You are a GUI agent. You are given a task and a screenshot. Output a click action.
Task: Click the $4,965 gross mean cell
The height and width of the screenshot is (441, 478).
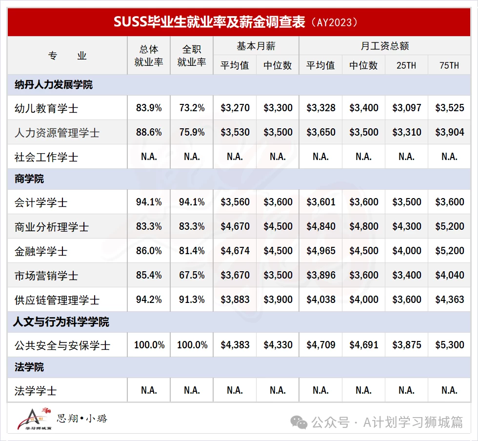pyautogui.click(x=321, y=251)
